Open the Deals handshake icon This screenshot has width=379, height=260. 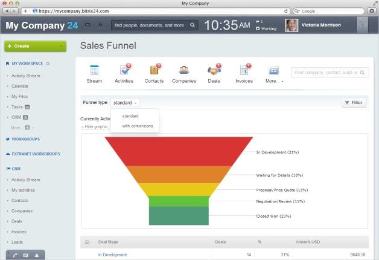coord(214,70)
